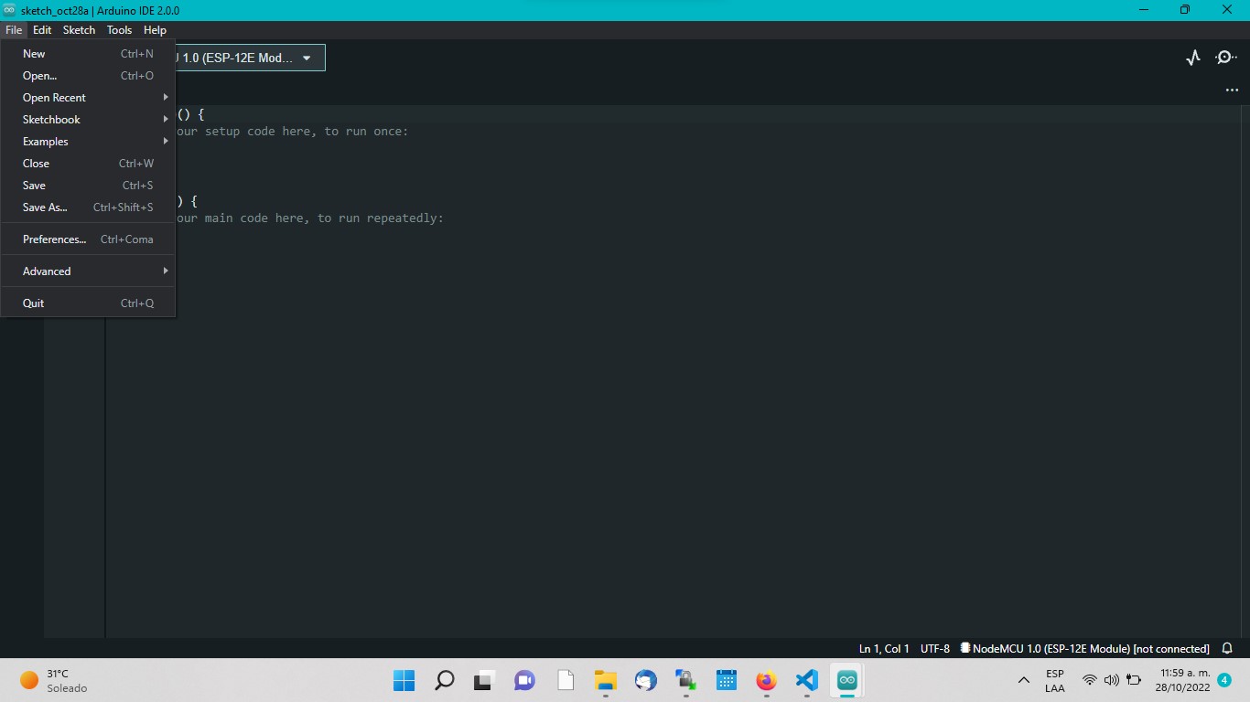
Task: Open the Sketch menu
Action: 79,30
